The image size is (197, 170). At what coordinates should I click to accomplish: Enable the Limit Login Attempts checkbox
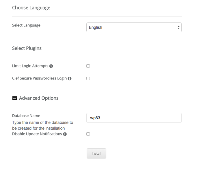coord(88,66)
